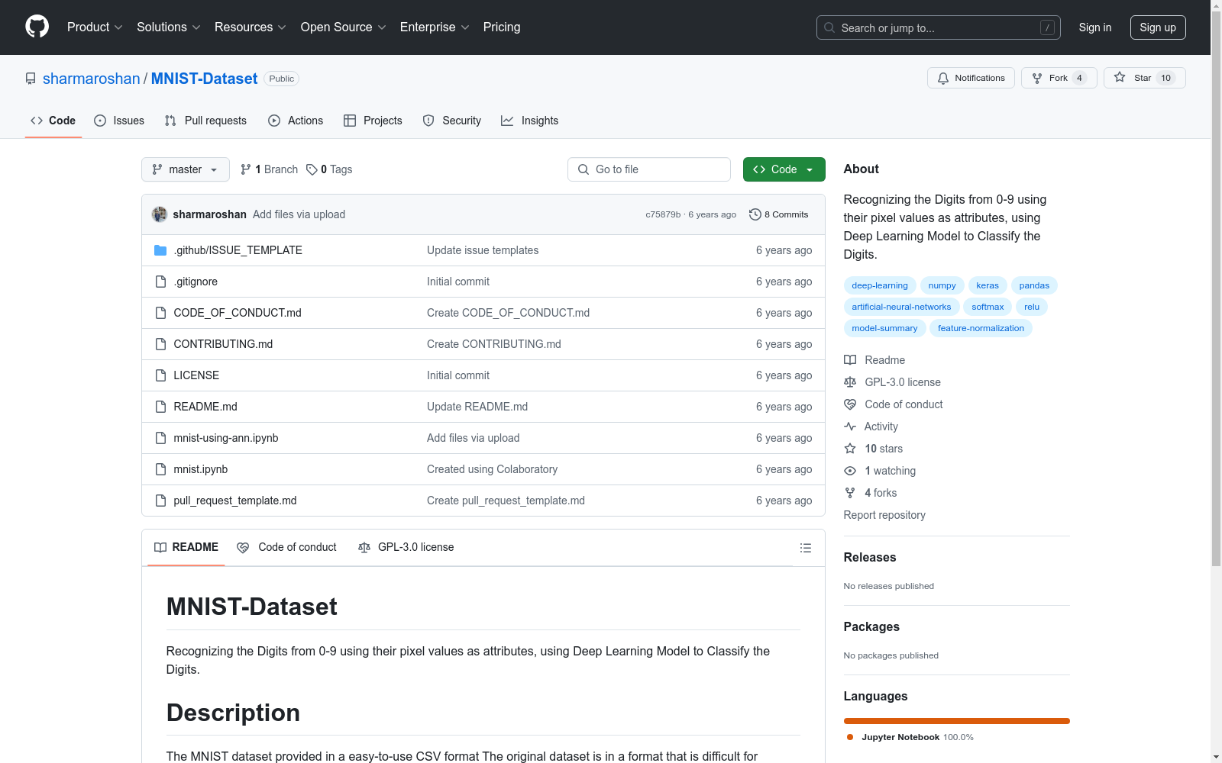Click the file icon next to .gitignore
Viewport: 1222px width, 763px height.
point(160,282)
